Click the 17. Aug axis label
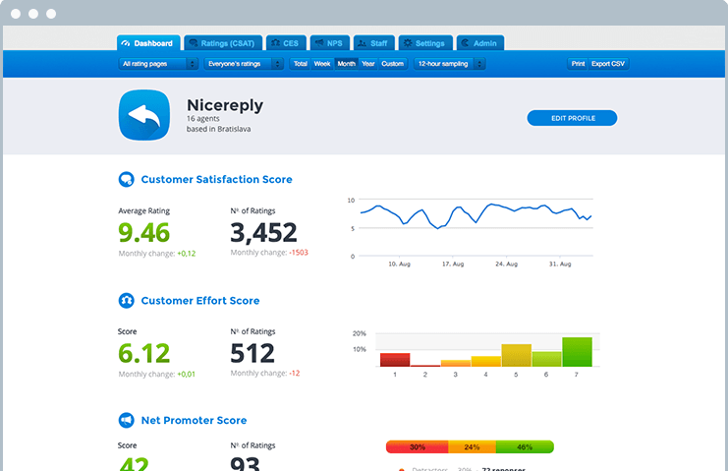 click(x=453, y=264)
